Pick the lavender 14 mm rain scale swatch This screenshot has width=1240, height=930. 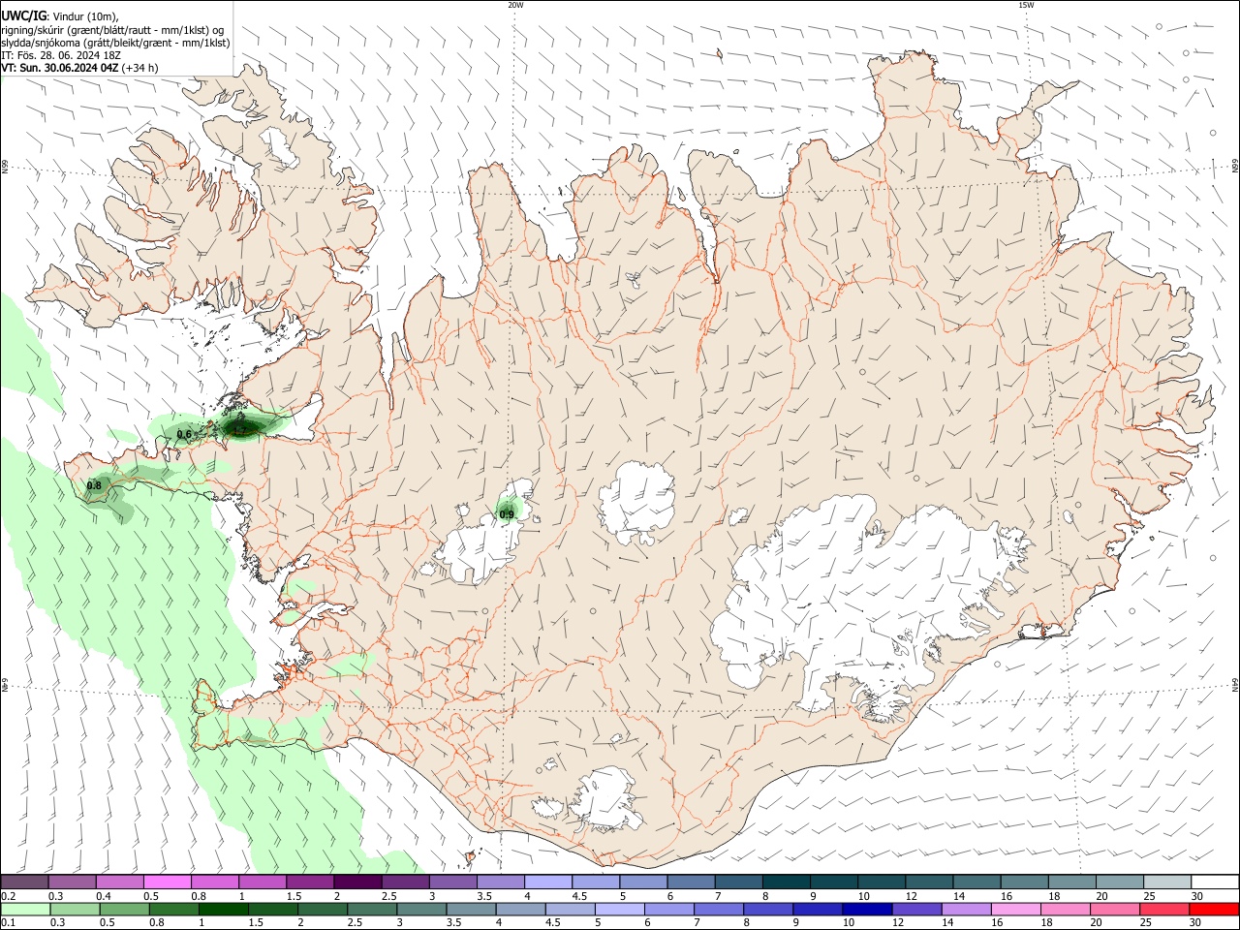tap(967, 910)
